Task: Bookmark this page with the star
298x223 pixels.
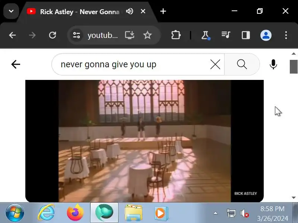Action: pos(147,35)
